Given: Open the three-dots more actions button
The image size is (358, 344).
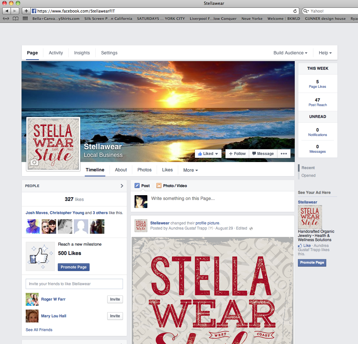Looking at the screenshot, I should coord(284,154).
